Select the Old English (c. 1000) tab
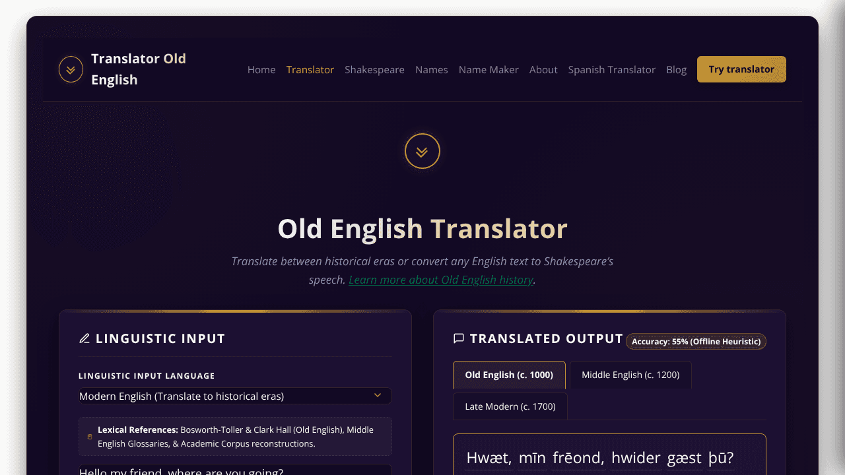The image size is (845, 475). point(509,375)
